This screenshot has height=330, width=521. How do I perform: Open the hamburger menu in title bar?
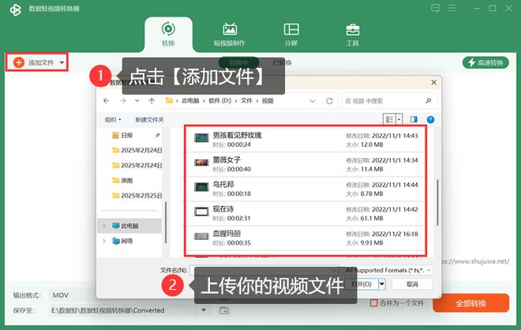click(x=452, y=8)
